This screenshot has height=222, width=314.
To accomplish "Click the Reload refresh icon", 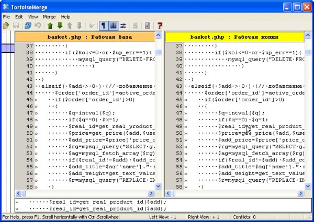I will point(28,25).
